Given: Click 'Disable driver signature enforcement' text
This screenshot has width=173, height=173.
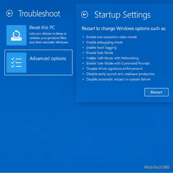Looking at the screenshot, I should click(114, 69).
